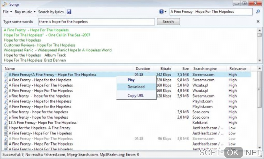Click the 3,9 MB Soso.com row
The height and width of the screenshot is (159, 264).
click(127, 112)
